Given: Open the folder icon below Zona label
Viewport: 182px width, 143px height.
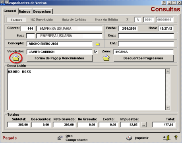Looking at the screenshot, I should pos(106,58).
